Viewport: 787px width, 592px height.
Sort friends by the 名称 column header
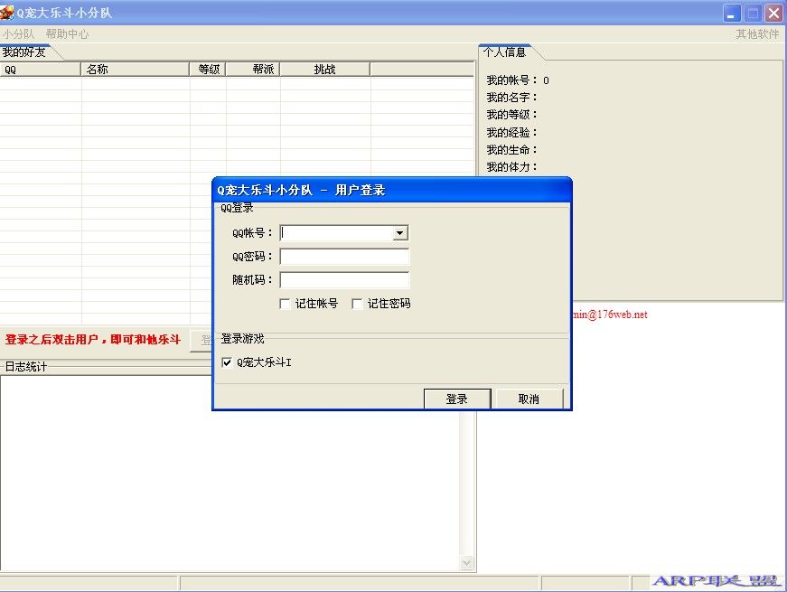[x=135, y=70]
